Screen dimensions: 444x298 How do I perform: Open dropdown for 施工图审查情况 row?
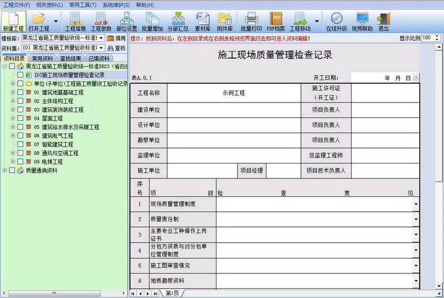click(416, 266)
